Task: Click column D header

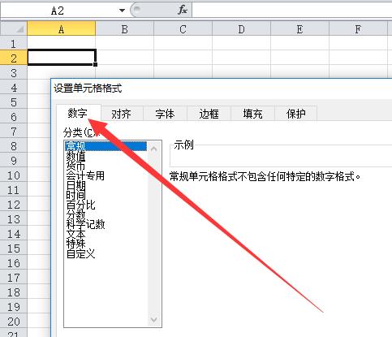Action: click(x=241, y=28)
